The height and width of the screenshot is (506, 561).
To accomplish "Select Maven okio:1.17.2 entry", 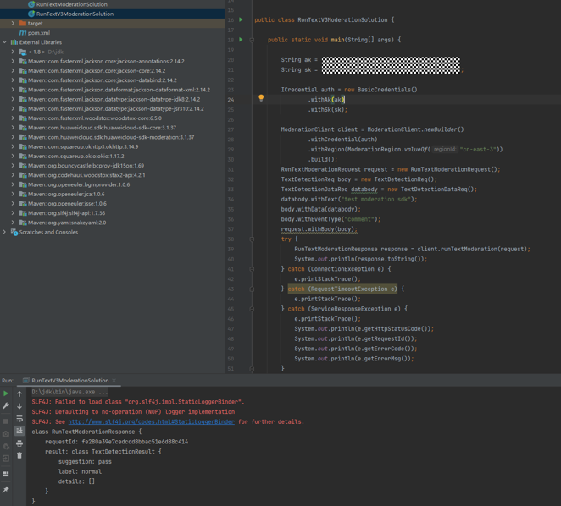I will pyautogui.click(x=76, y=157).
